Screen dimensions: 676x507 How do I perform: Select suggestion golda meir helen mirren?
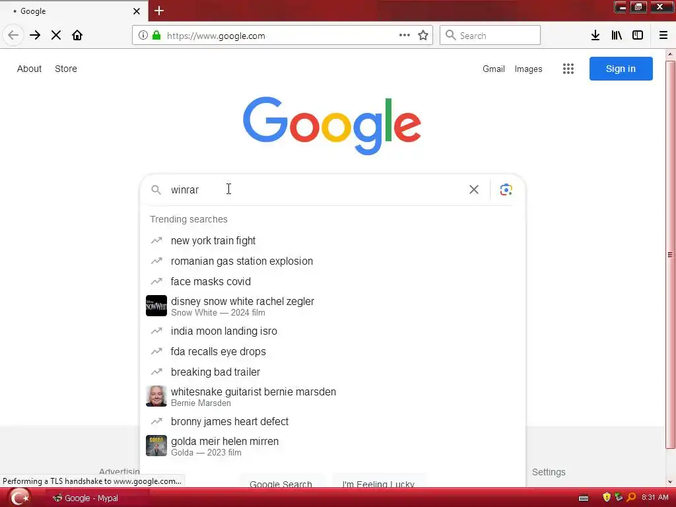tap(333, 446)
